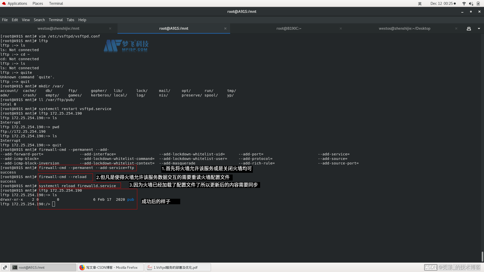Toggle the input method language indicator
Image resolution: width=484 pixels, height=272 pixels.
[x=420, y=4]
